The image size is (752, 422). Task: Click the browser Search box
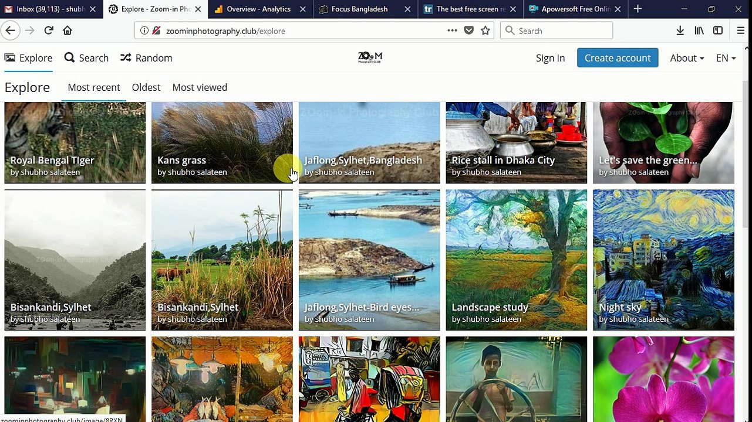[x=557, y=30]
